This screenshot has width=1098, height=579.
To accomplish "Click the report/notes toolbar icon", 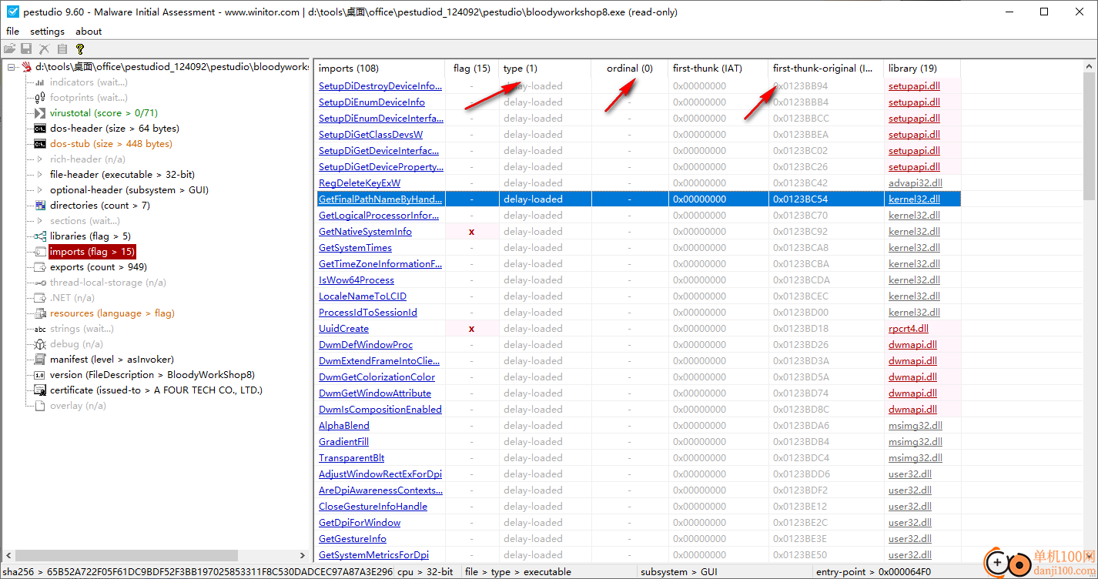I will click(x=62, y=49).
